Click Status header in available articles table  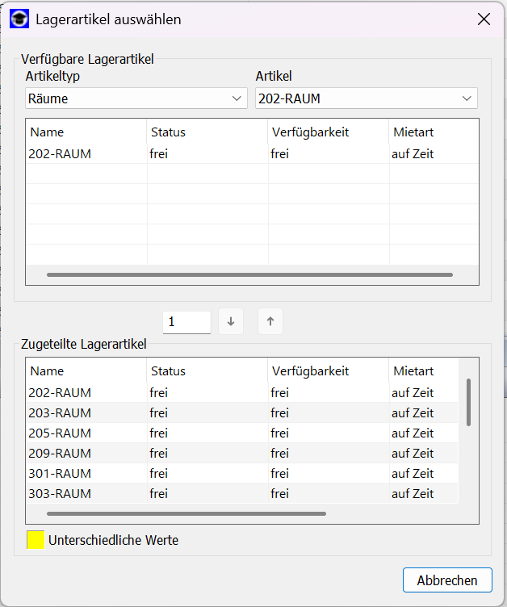pyautogui.click(x=207, y=132)
